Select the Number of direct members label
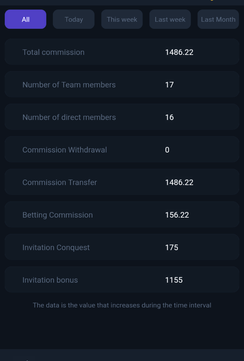 pos(69,117)
